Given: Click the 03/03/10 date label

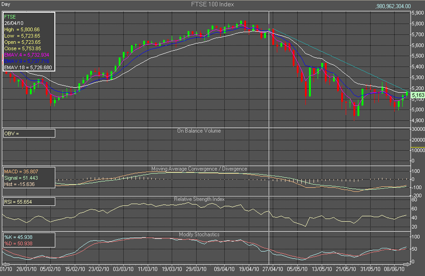Looking at the screenshot, I should (x=123, y=269).
